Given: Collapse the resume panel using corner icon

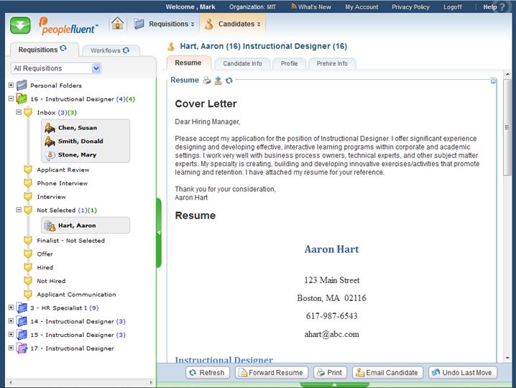Looking at the screenshot, I should tap(493, 81).
